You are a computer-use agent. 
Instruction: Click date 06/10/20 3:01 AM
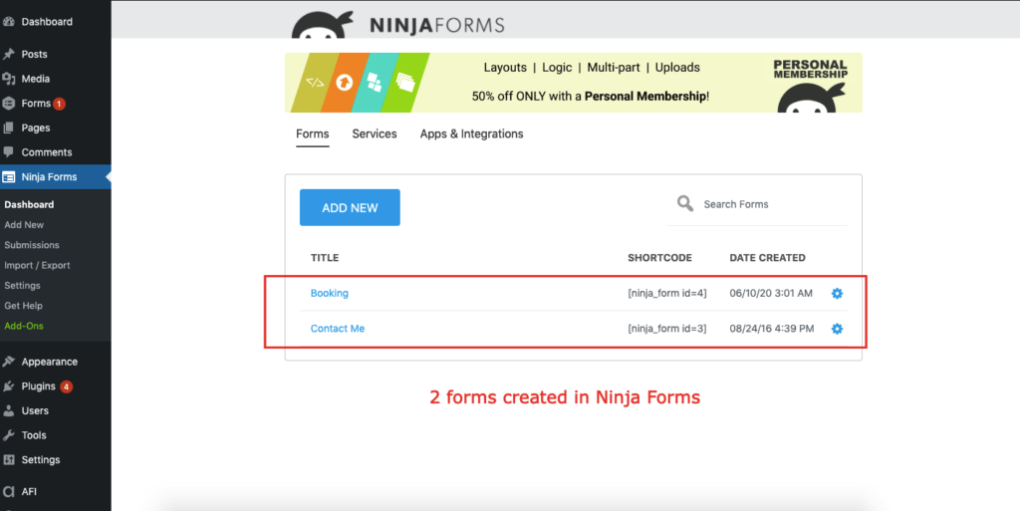(x=771, y=293)
